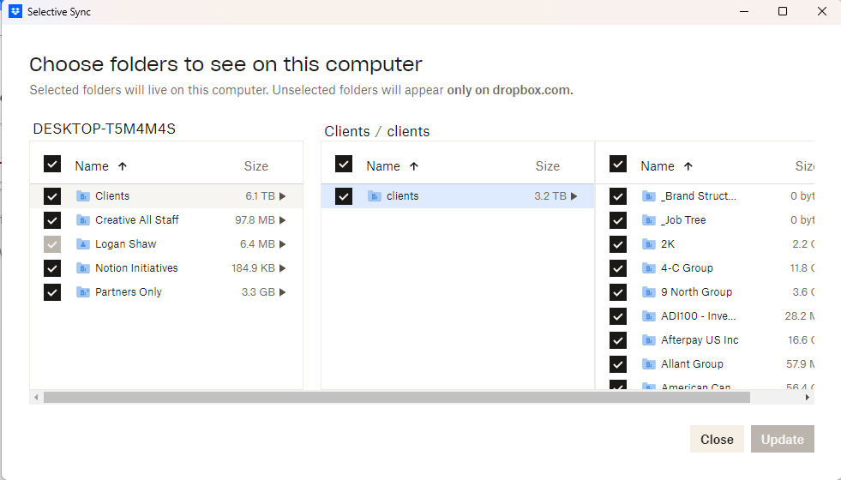Minimize the Selective Sync window

pos(744,11)
